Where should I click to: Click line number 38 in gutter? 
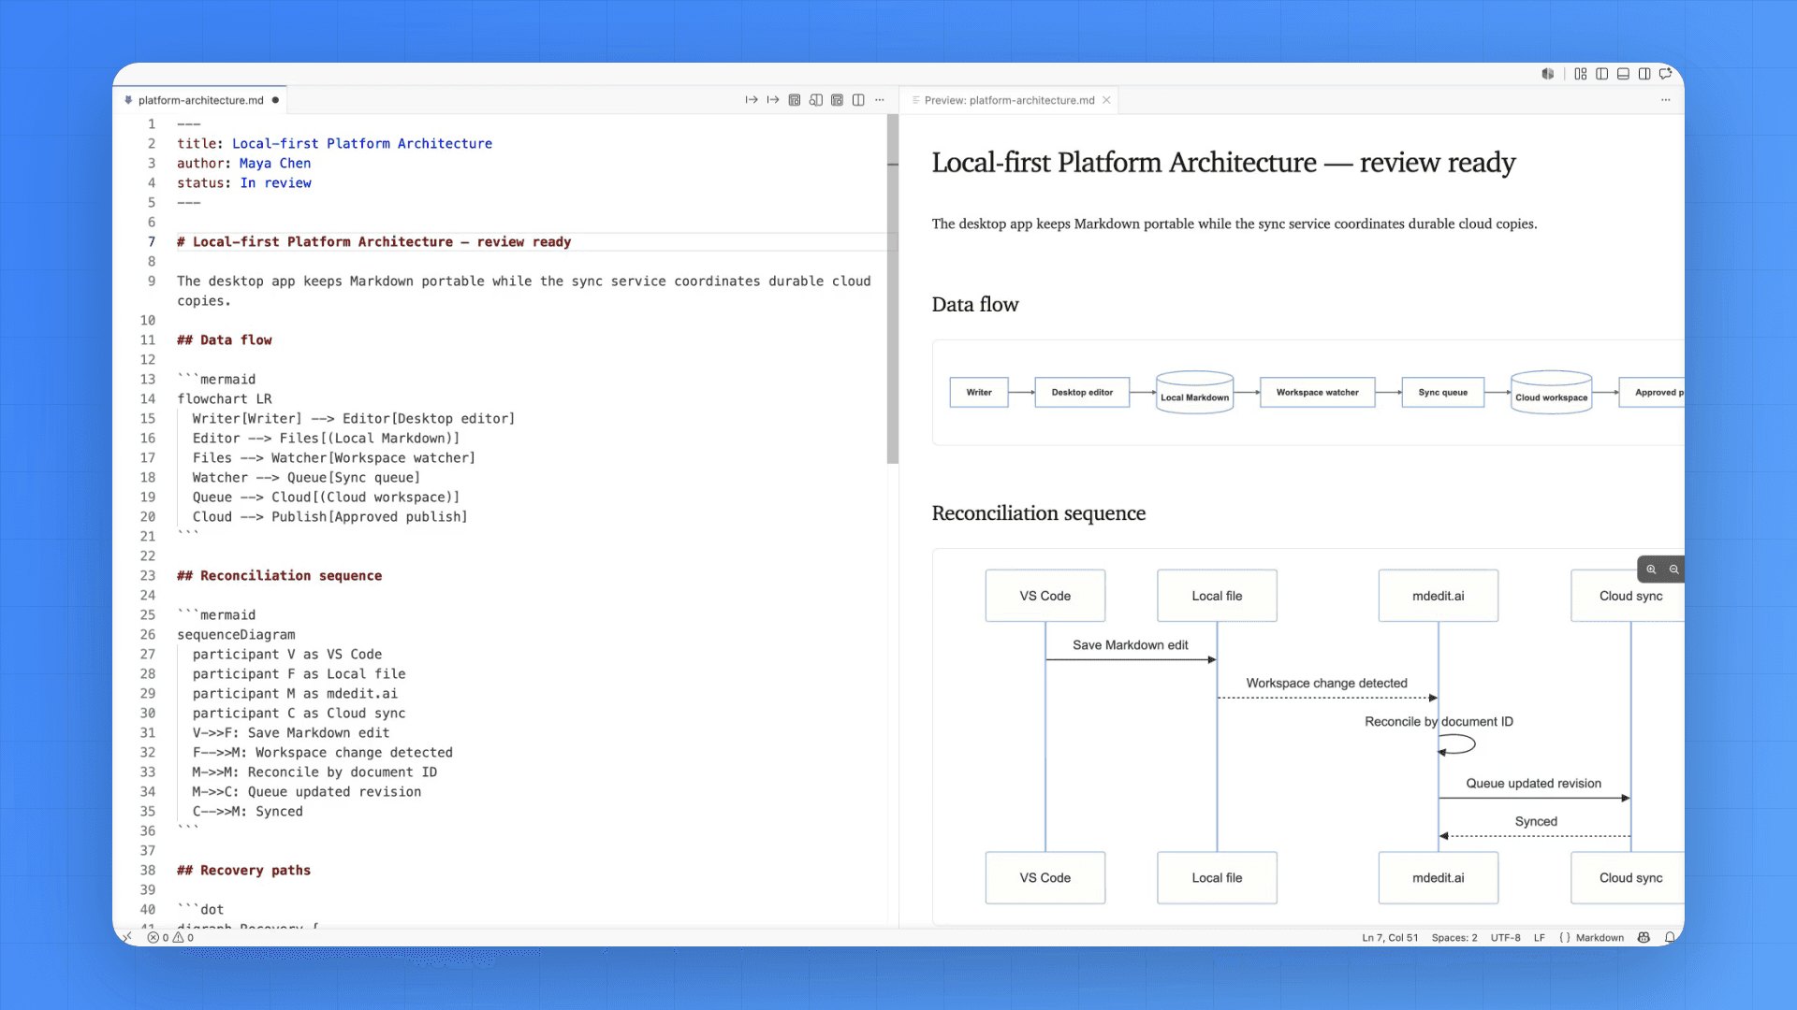pos(148,870)
